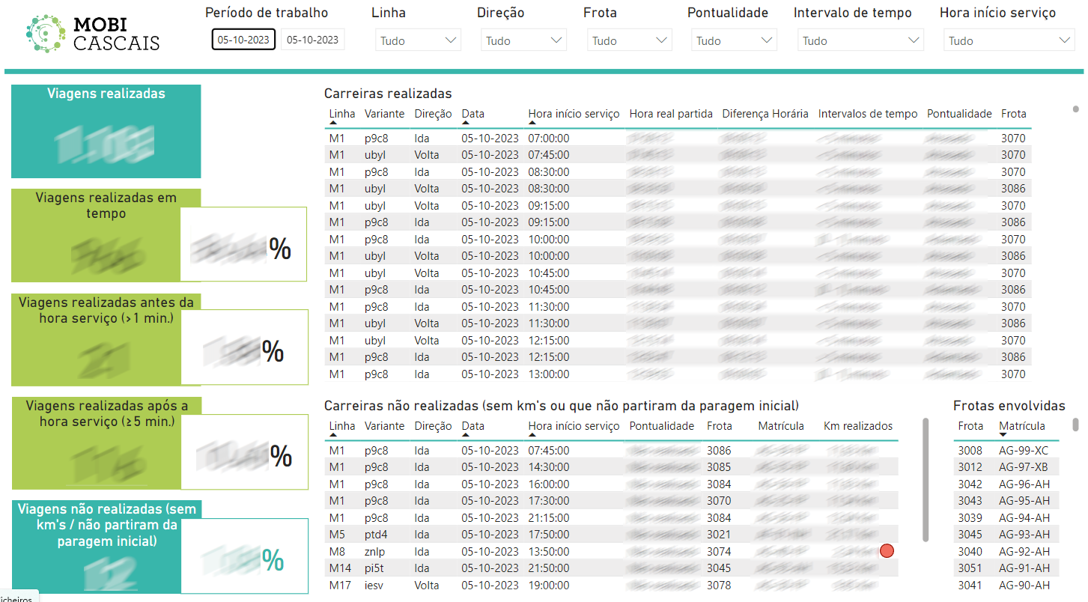Open the Frota filter dropdown
Image resolution: width=1088 pixels, height=602 pixels.
pyautogui.click(x=629, y=40)
